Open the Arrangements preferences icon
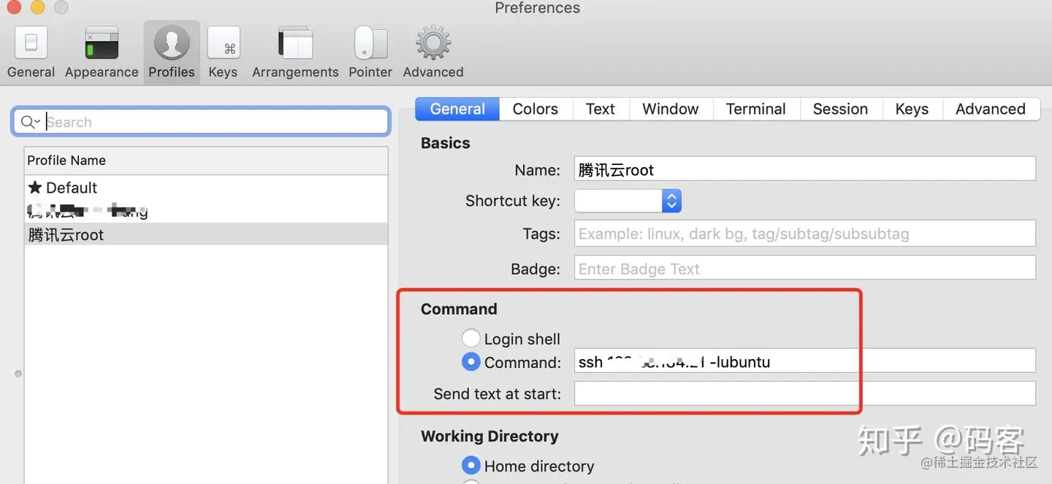The image size is (1052, 484). [x=295, y=45]
